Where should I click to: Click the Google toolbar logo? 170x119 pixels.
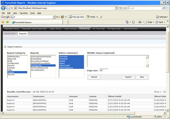5,17
